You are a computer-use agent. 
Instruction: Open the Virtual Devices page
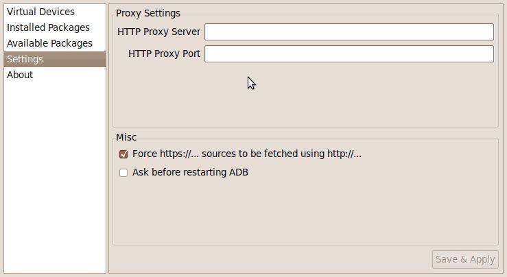click(x=40, y=12)
